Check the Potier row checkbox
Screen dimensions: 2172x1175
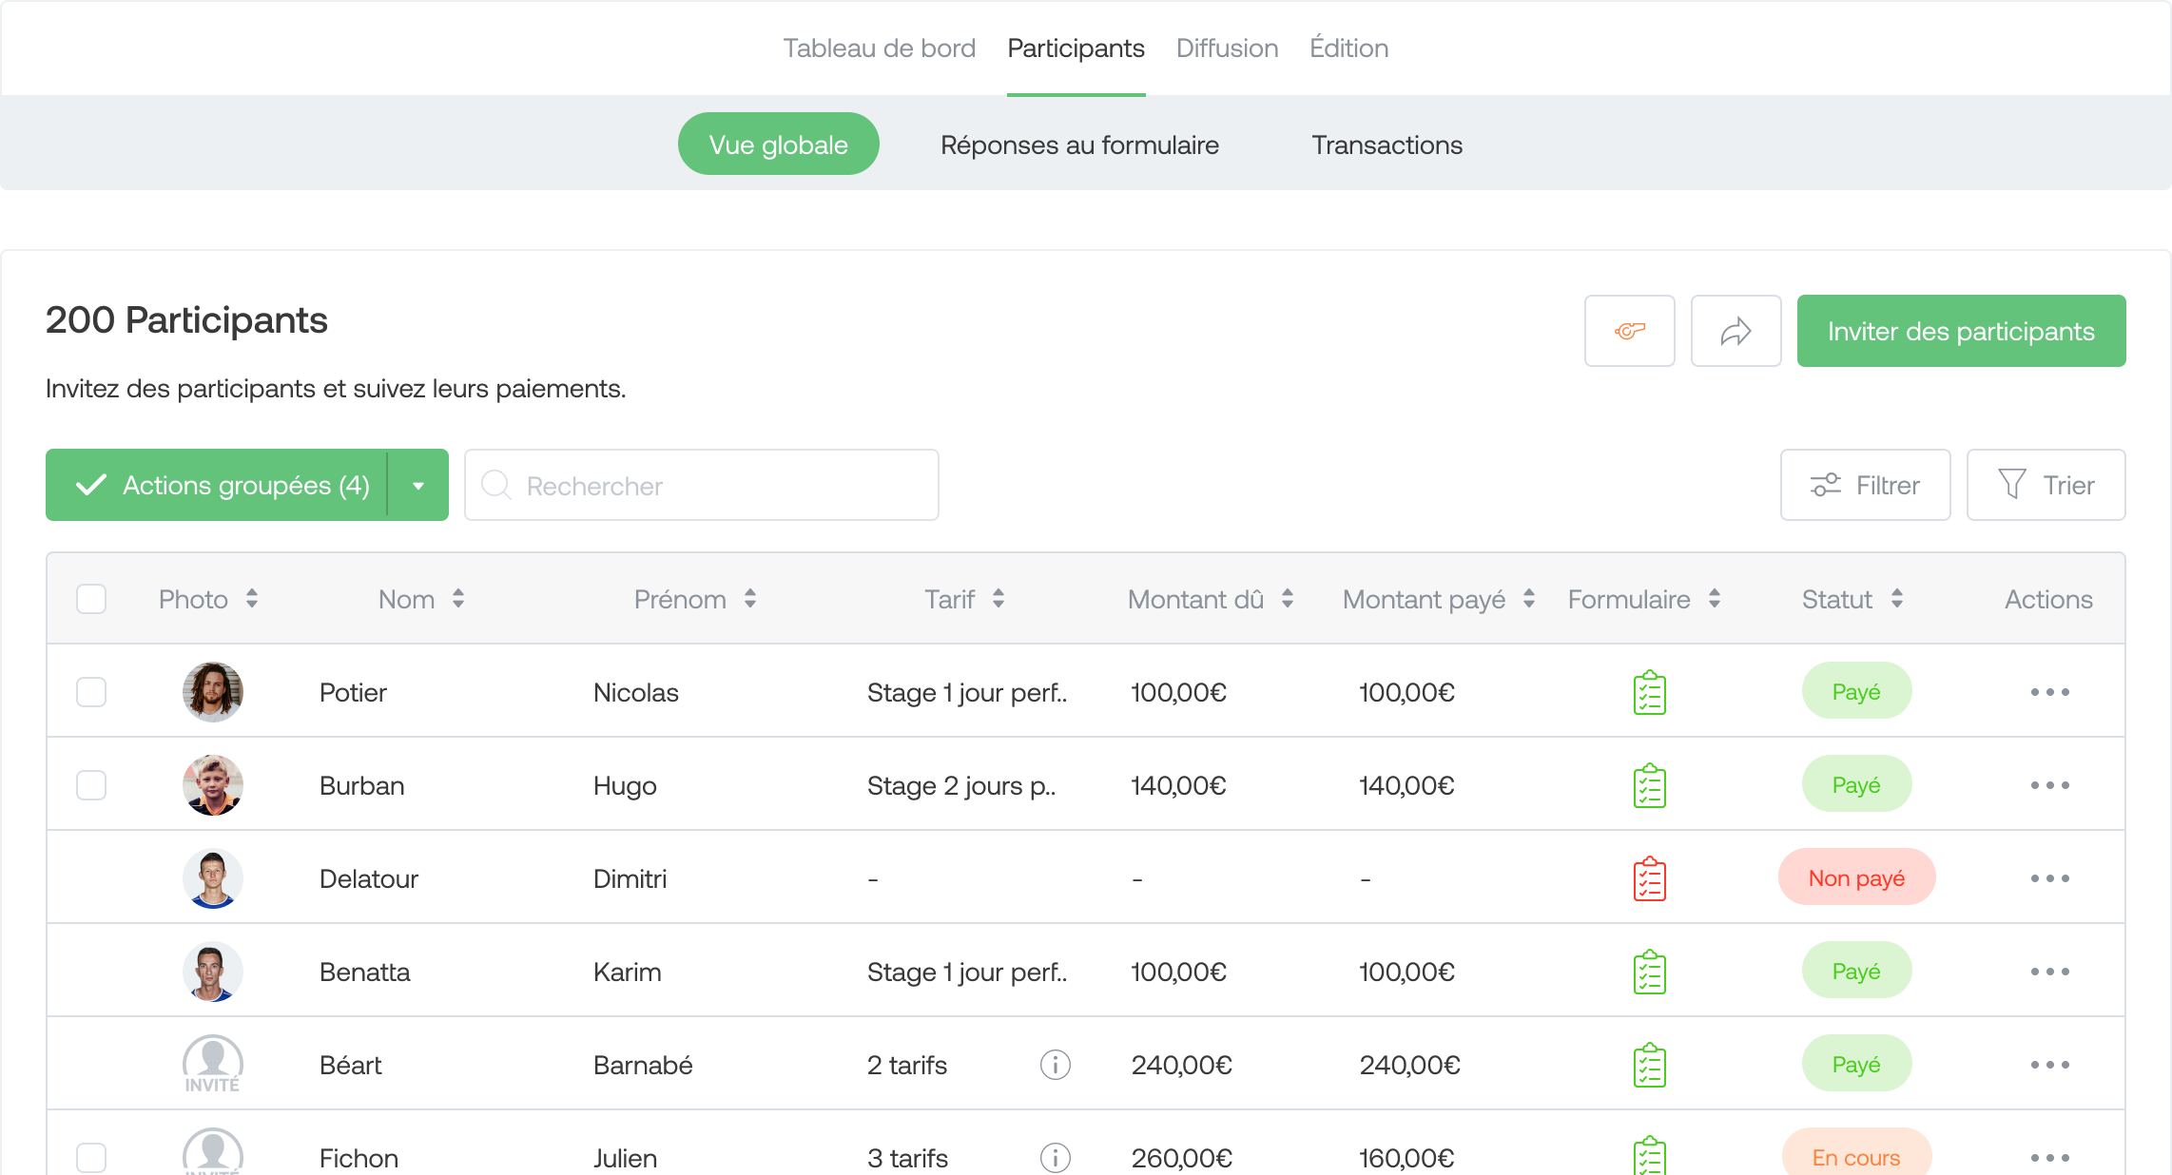point(91,692)
